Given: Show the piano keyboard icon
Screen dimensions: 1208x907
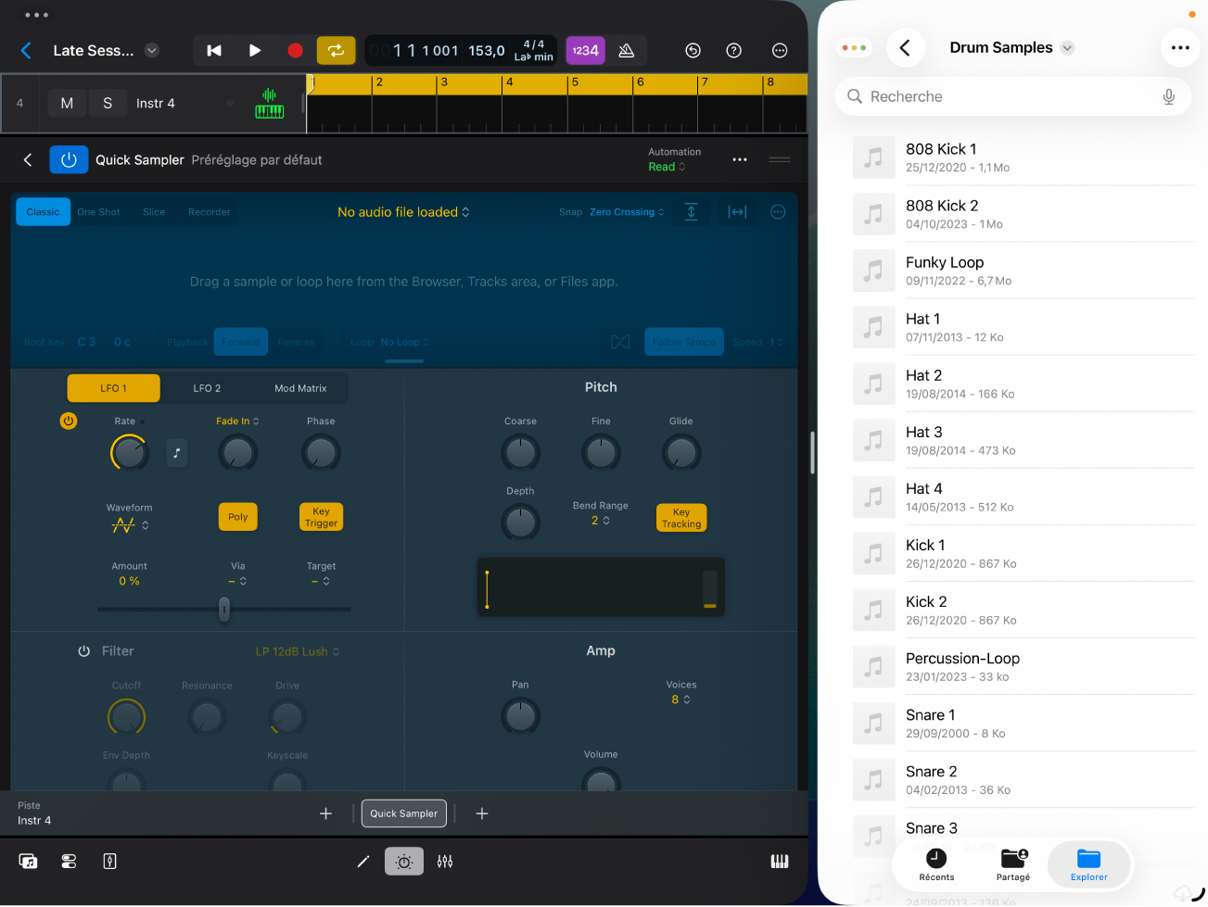Looking at the screenshot, I should tap(780, 862).
